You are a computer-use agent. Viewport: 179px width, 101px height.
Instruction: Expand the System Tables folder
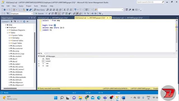(x=9, y=35)
